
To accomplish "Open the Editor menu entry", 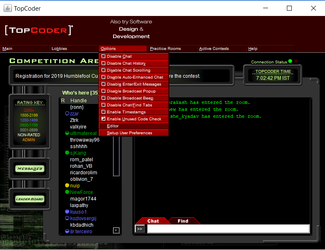I will [x=134, y=126].
